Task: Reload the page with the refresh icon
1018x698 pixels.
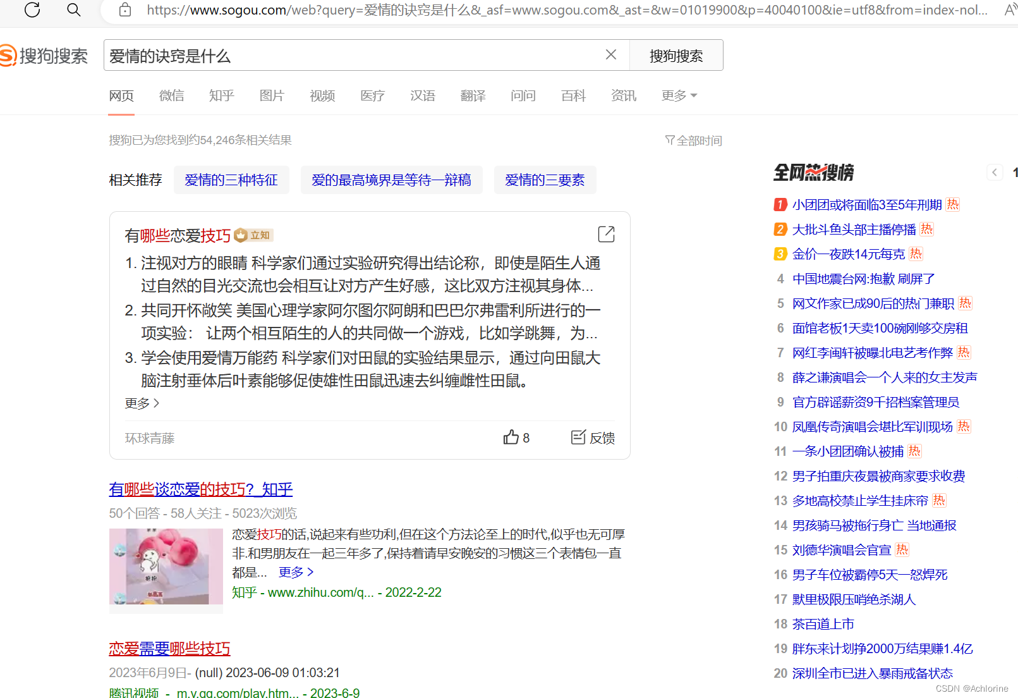Action: click(x=32, y=10)
